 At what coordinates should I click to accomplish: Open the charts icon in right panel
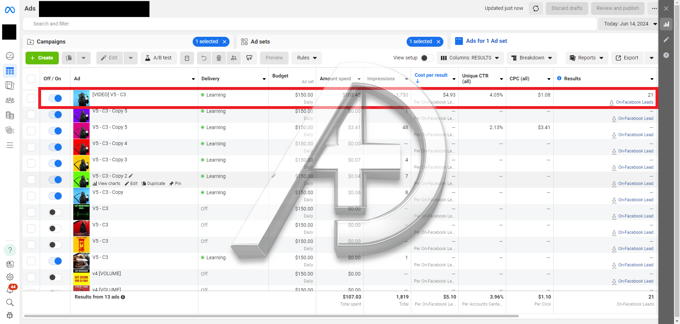click(666, 24)
